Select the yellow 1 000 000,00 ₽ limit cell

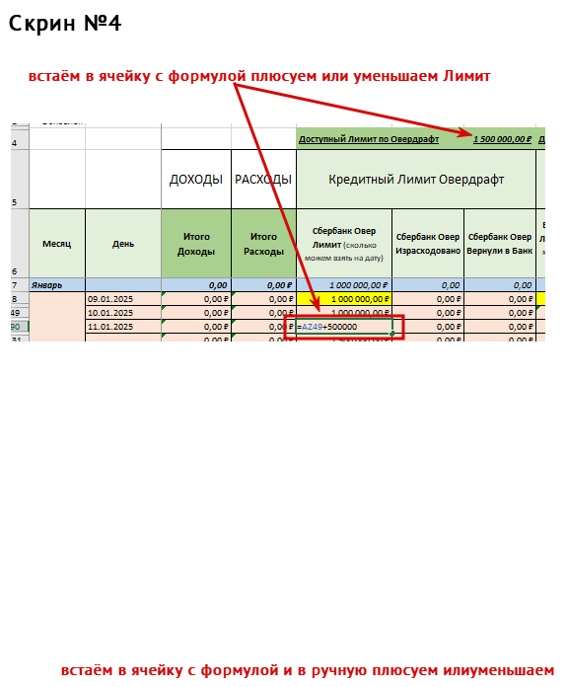point(344,299)
